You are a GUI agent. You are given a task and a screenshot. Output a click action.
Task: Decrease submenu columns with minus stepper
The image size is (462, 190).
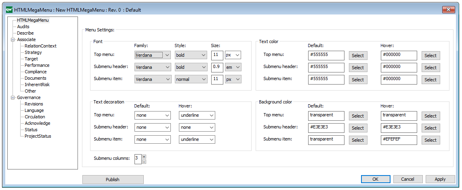tap(144, 161)
